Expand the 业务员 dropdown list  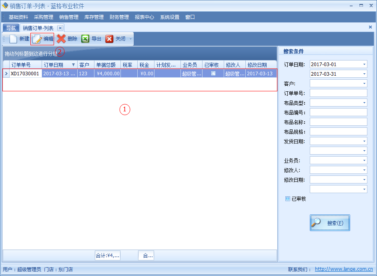[x=364, y=161]
